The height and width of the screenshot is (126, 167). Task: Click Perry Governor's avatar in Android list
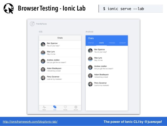pyautogui.click(x=90, y=84)
